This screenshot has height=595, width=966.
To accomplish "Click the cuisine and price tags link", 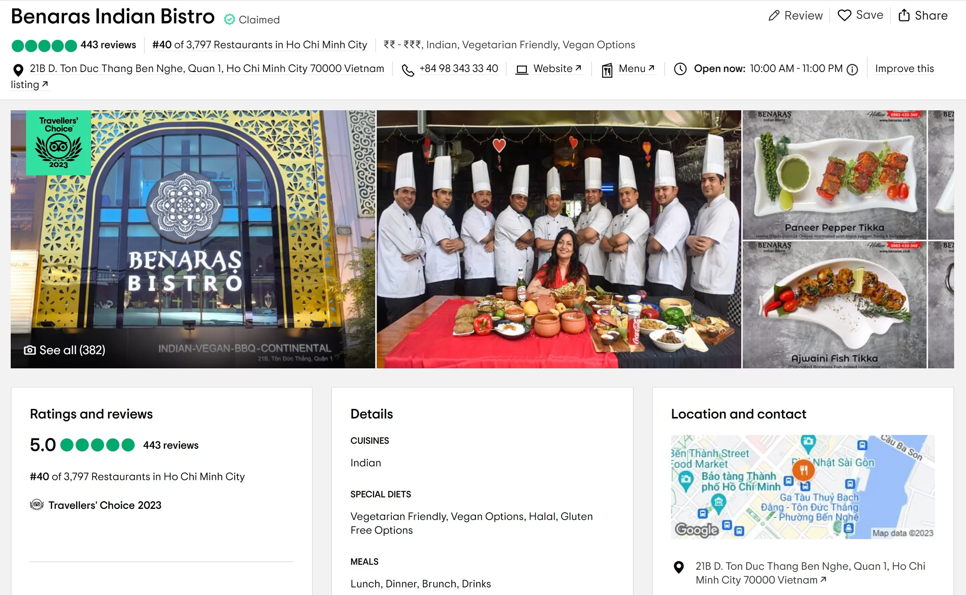I will [x=509, y=45].
